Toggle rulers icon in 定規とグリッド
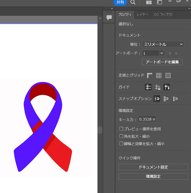191x193 pixels. (150, 75)
